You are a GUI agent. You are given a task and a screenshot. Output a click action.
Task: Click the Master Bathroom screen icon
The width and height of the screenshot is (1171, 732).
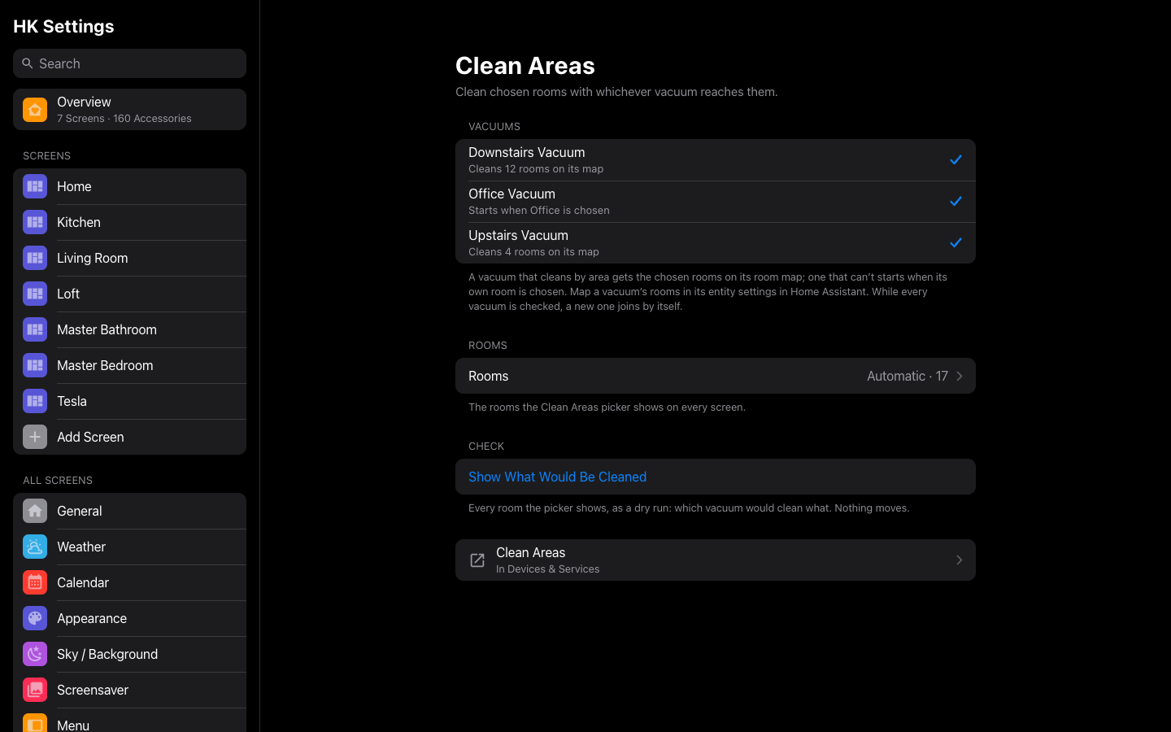click(35, 329)
